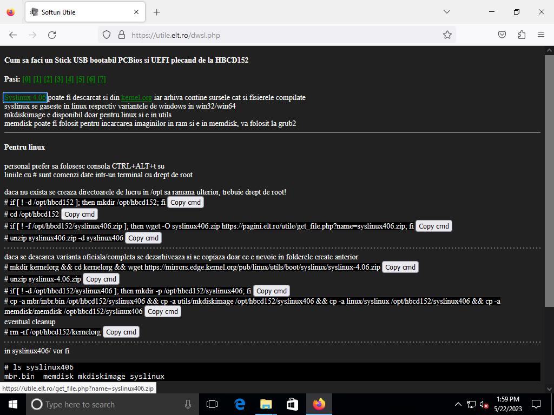Click the page's vertical scrollbar thumb
The width and height of the screenshot is (554, 415).
[x=549, y=178]
